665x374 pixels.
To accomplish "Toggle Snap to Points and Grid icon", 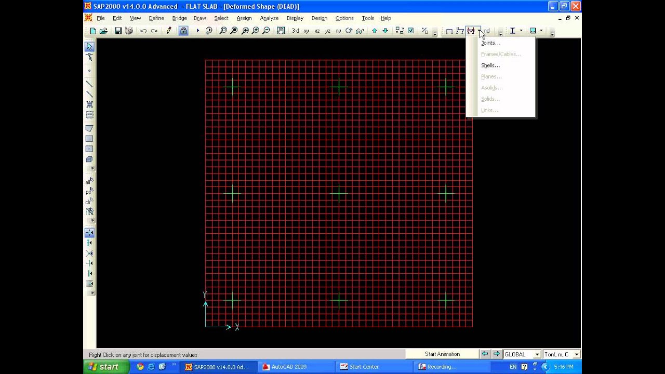I will click(x=89, y=233).
